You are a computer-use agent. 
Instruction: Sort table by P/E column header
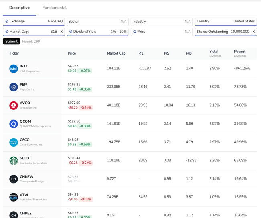point(141,53)
